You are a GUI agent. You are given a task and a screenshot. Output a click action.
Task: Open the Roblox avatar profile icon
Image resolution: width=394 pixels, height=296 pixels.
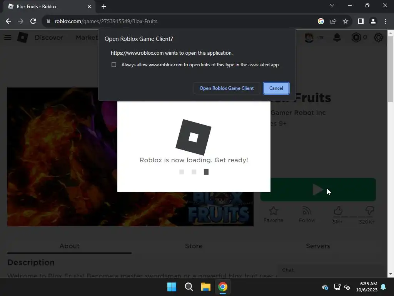(x=309, y=37)
